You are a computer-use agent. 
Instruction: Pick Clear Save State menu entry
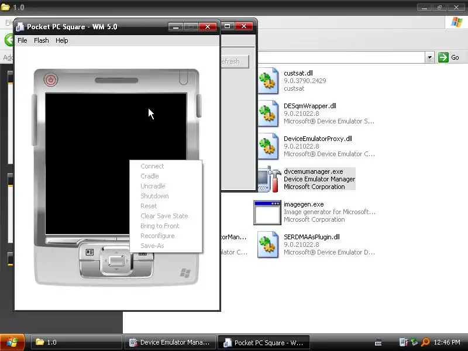click(x=164, y=216)
